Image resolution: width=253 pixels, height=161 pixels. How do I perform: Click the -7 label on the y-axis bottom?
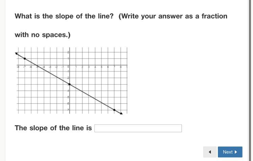click(68, 110)
